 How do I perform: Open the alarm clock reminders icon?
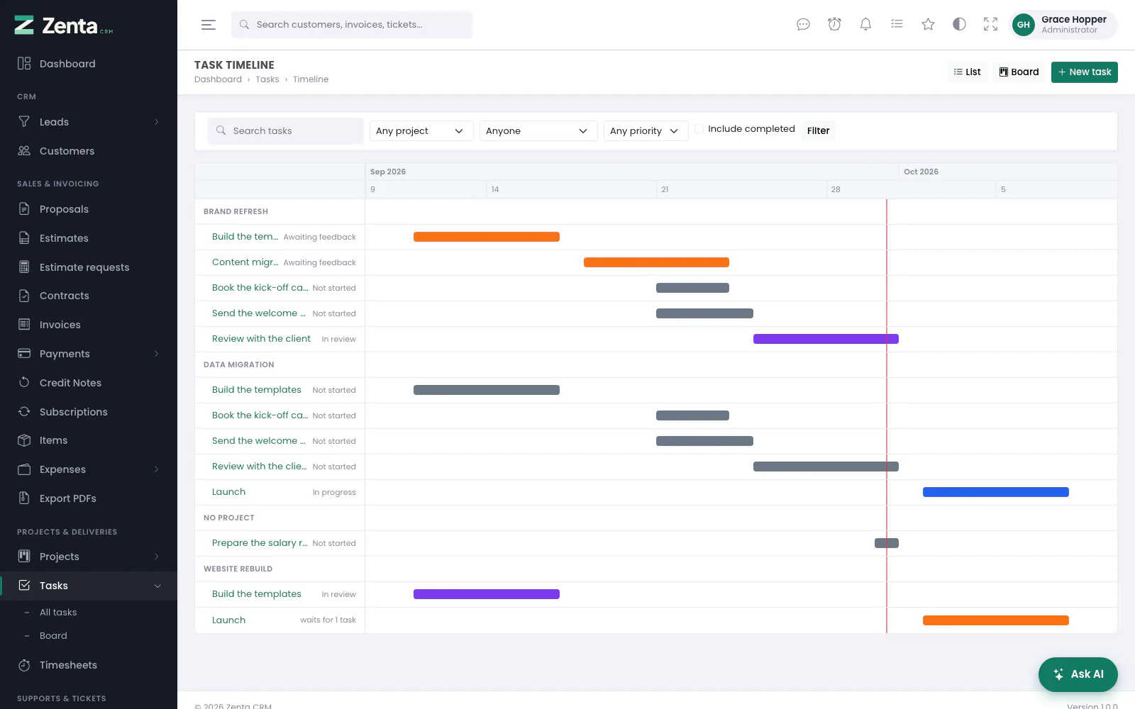coord(834,25)
